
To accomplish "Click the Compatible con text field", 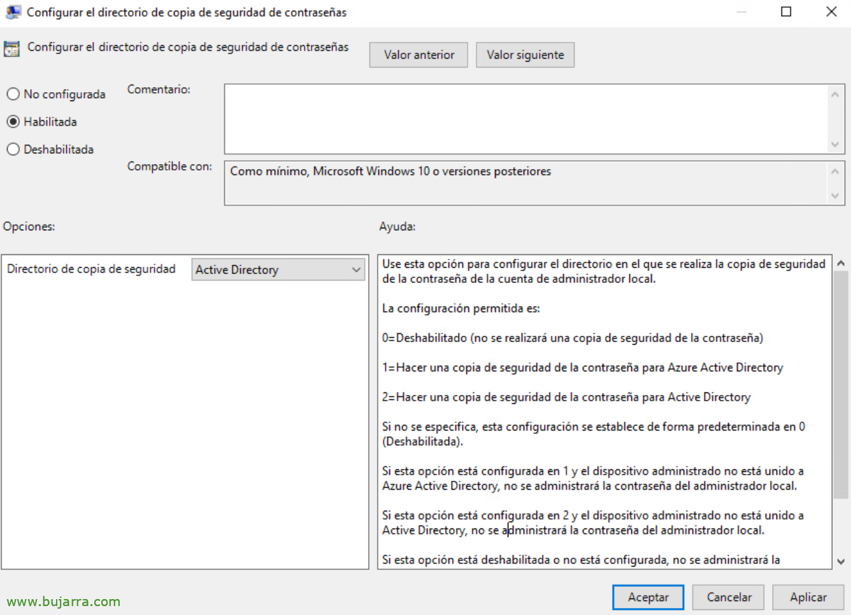I will click(526, 183).
